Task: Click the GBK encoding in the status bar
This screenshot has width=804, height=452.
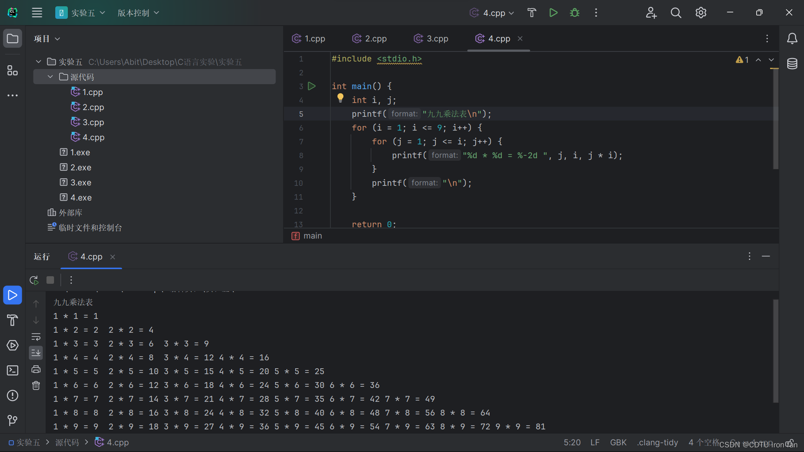Action: (618, 442)
